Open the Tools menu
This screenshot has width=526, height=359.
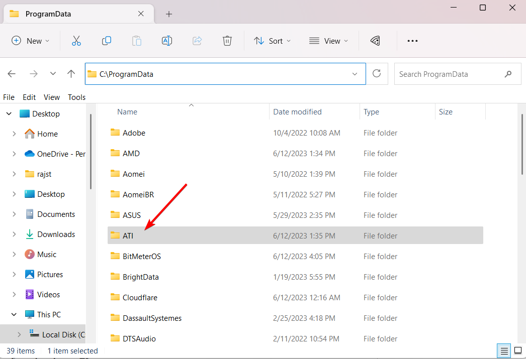click(x=76, y=97)
